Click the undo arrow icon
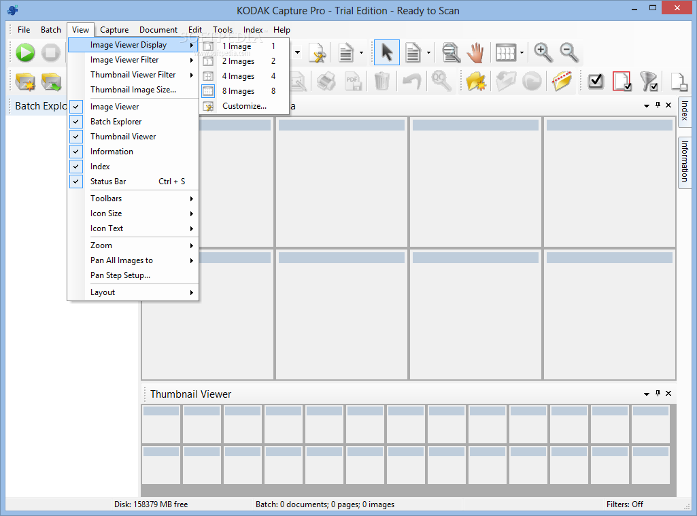 point(411,82)
